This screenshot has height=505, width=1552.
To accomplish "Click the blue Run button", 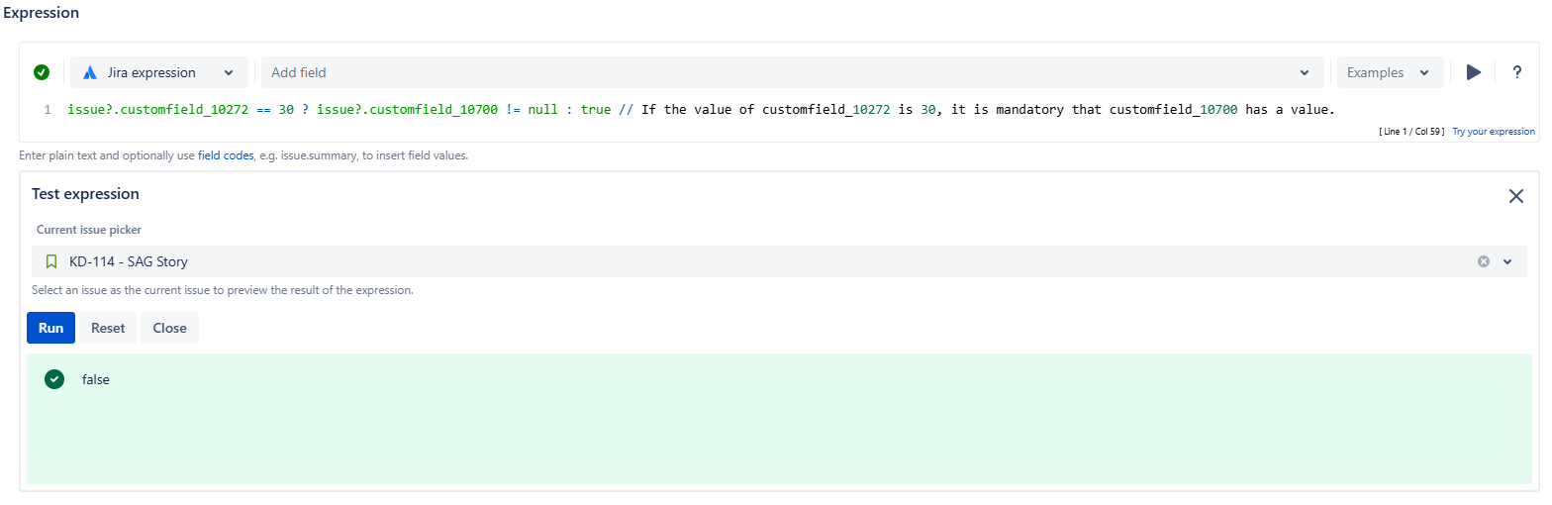I will [x=50, y=328].
